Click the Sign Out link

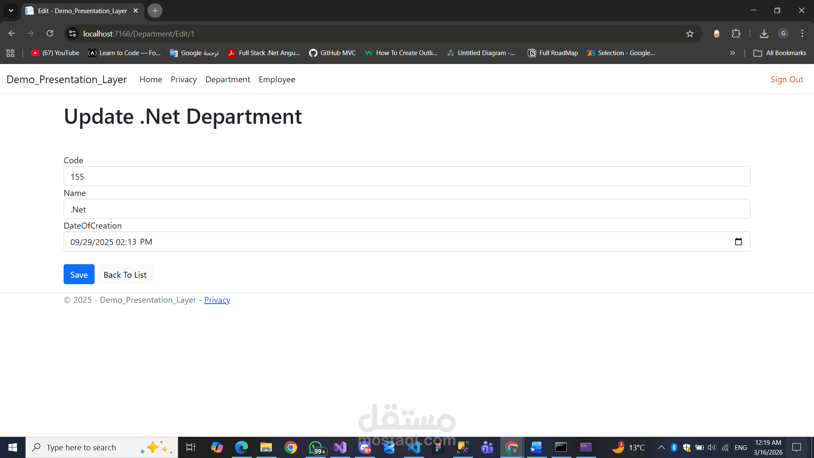coord(786,79)
